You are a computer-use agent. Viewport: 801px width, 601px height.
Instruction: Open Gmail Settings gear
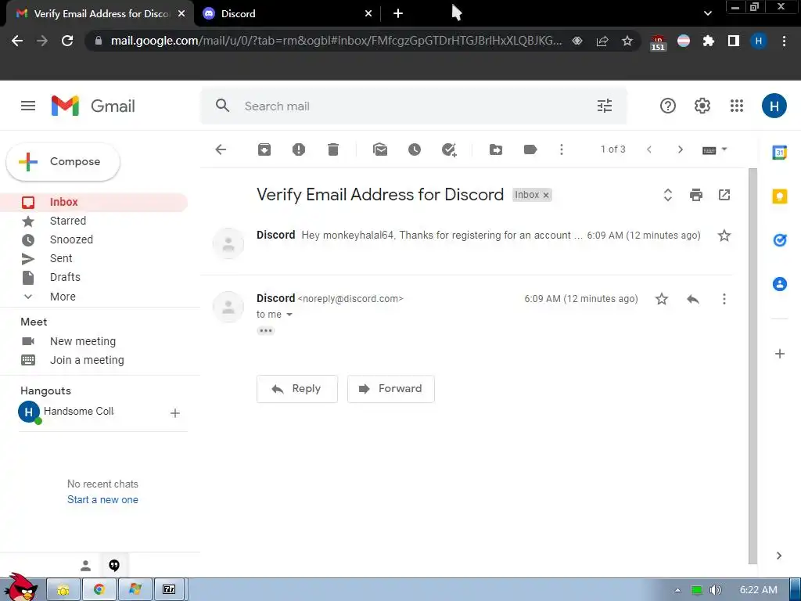702,106
